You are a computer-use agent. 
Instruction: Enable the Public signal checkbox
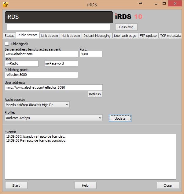[x=7, y=44]
